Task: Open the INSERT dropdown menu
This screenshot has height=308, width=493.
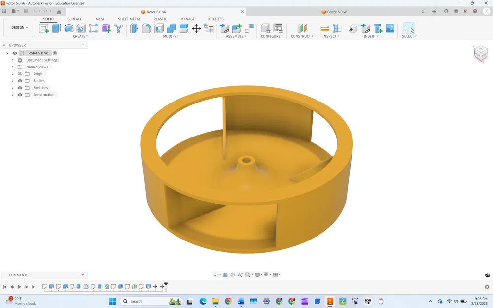Action: click(371, 36)
